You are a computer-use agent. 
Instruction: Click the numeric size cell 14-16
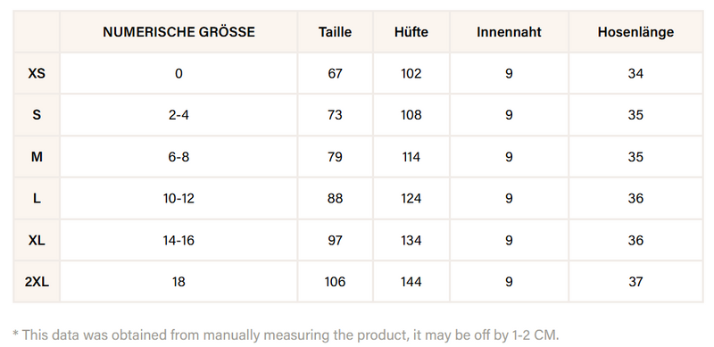(178, 240)
